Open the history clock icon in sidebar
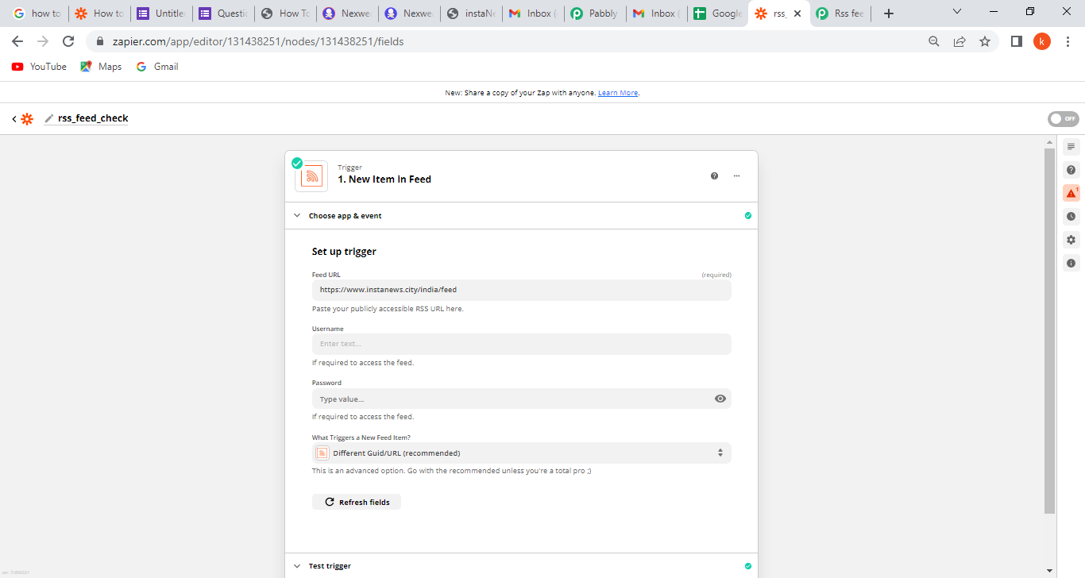Image resolution: width=1085 pixels, height=578 pixels. (1071, 216)
